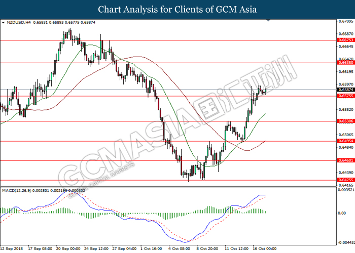Click the red 0.64954 price level tag
This screenshot has width=355, height=253.
click(x=345, y=141)
